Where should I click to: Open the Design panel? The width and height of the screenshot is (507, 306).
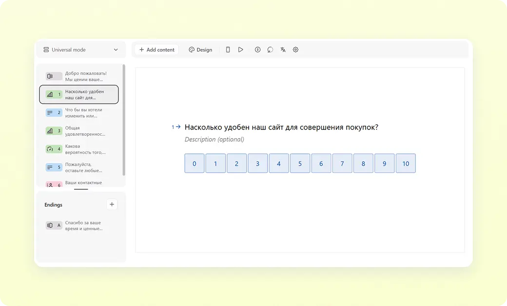(200, 50)
